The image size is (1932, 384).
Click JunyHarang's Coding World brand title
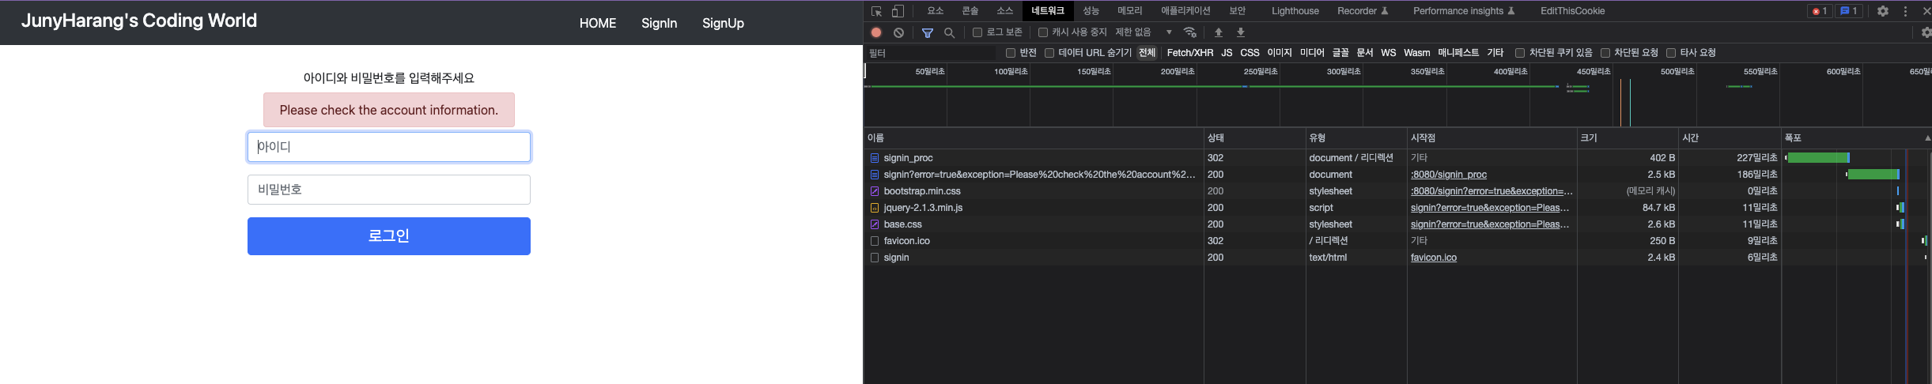[x=139, y=21]
